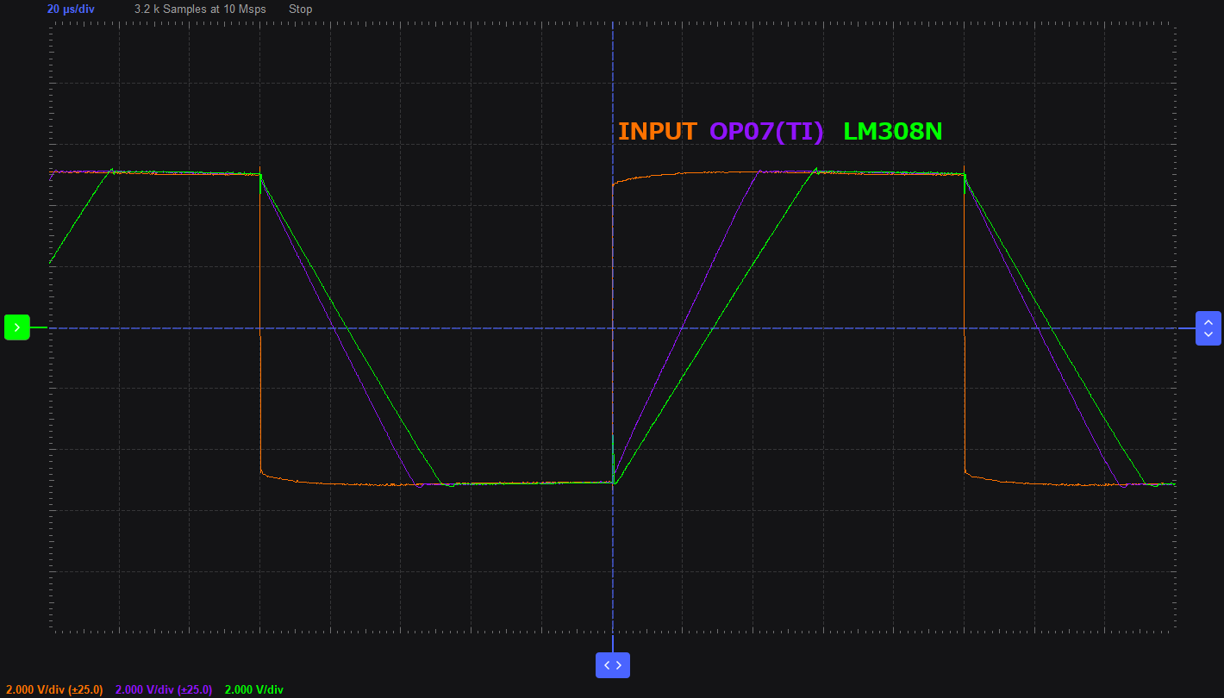
Task: Click the Stop acquisition status label
Action: [x=300, y=9]
